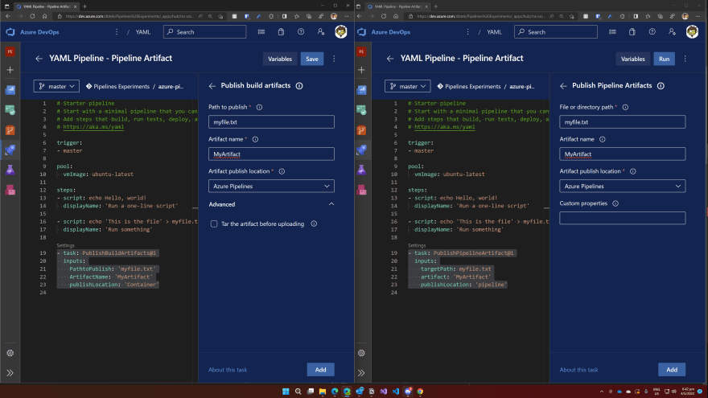Open help icon in right window header
Viewport: 708px width, 398px height.
(652, 32)
